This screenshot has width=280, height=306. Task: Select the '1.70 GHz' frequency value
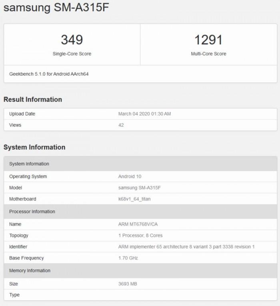tap(128, 258)
